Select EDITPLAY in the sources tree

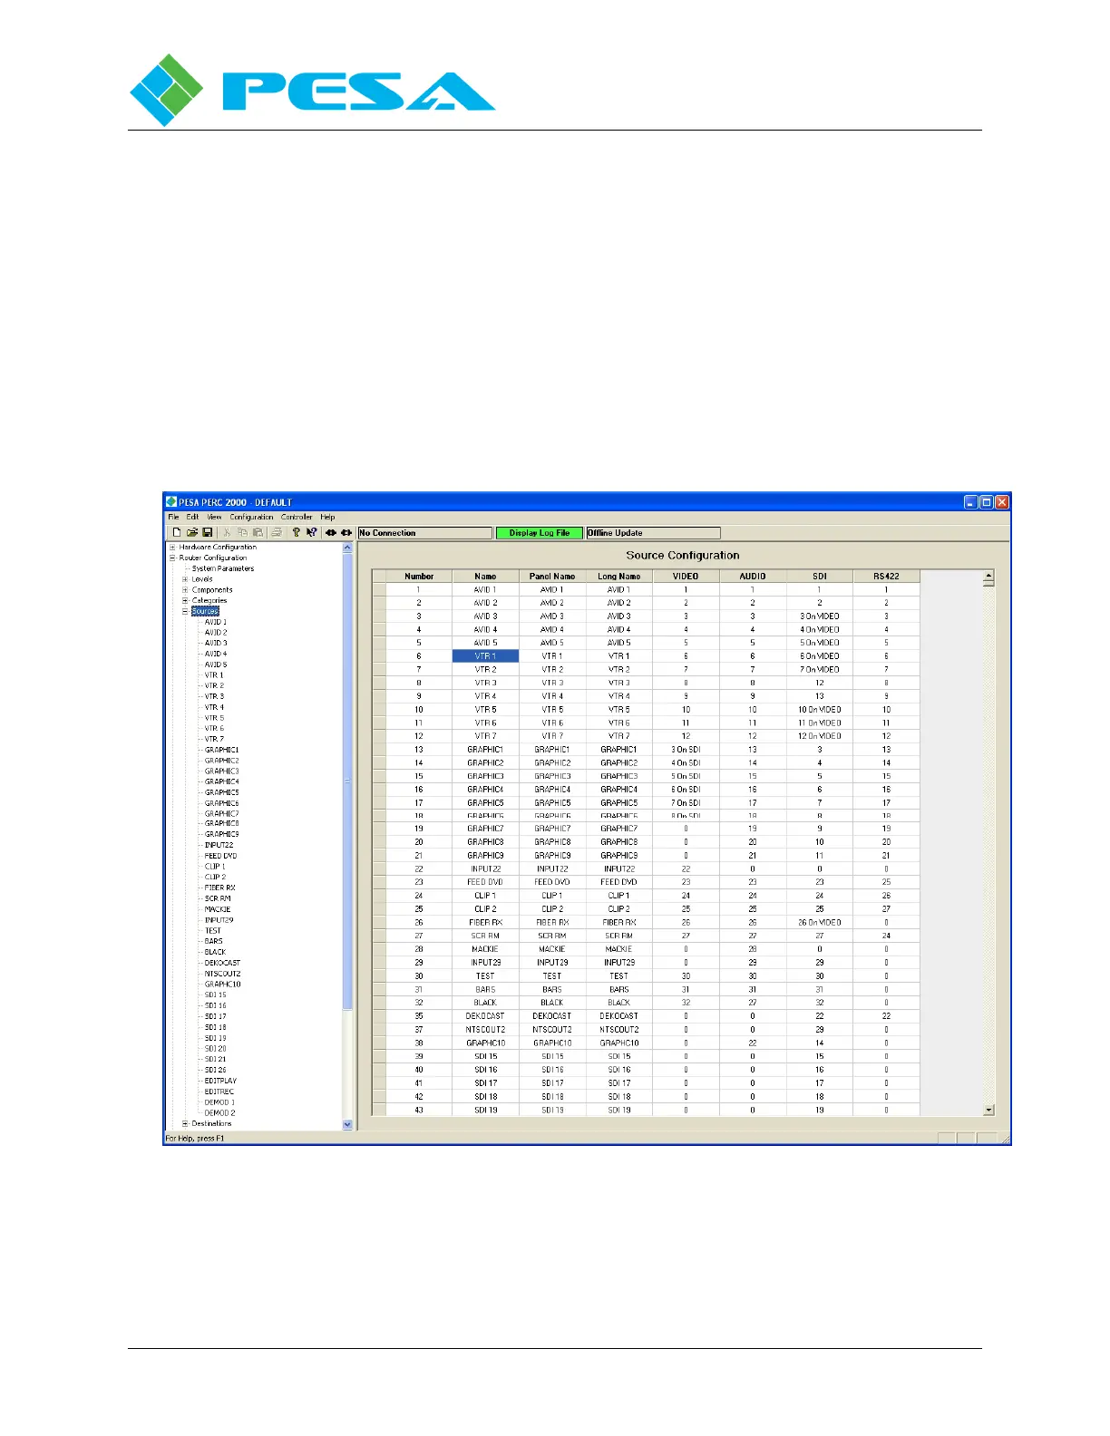tap(220, 1081)
